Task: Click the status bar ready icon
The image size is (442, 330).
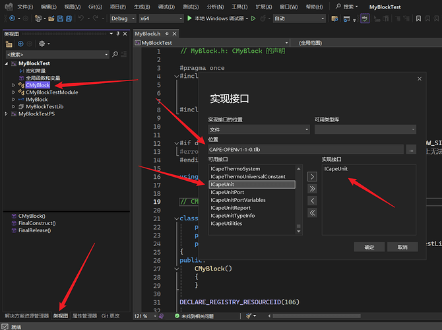Action: [x=5, y=327]
